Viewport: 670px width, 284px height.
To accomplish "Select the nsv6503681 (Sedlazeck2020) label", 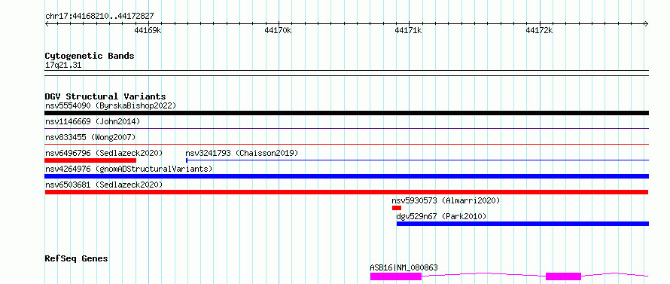I will (x=104, y=185).
